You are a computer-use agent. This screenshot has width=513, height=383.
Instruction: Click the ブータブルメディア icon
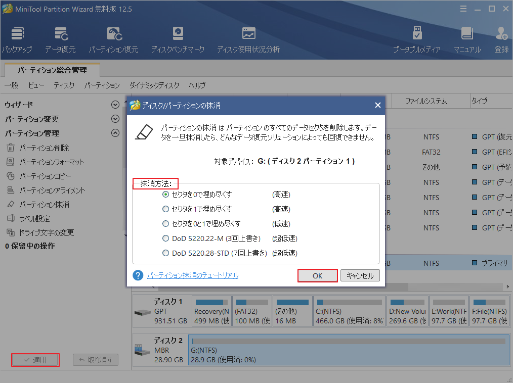coord(417,39)
